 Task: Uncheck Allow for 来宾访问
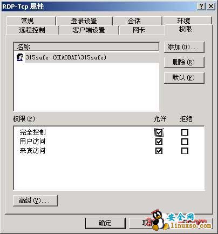pos(159,151)
